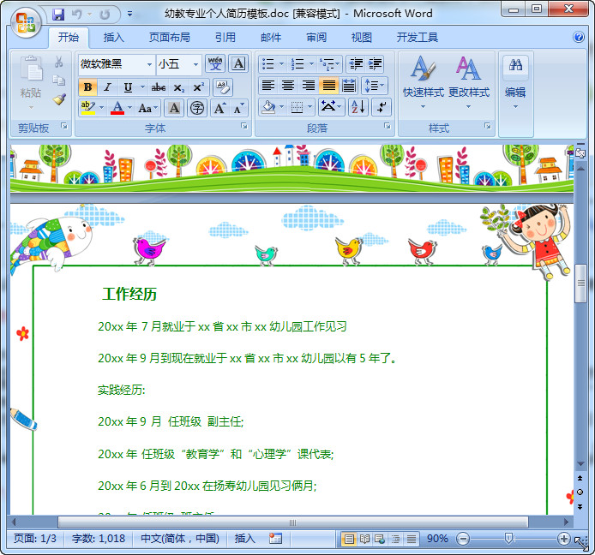Click the Office button logo
595x555 pixels.
coord(26,22)
